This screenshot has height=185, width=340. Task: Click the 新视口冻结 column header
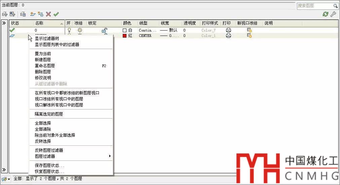[249, 23]
